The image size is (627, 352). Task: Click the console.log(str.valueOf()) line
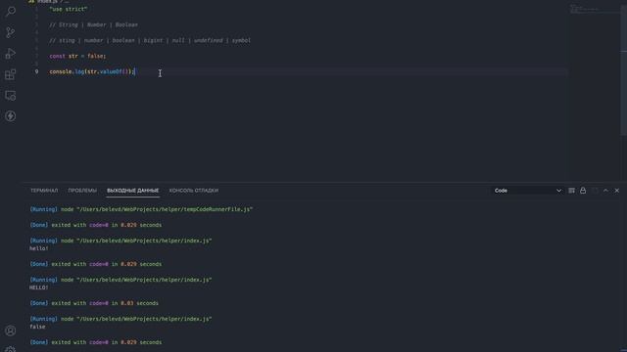point(92,71)
